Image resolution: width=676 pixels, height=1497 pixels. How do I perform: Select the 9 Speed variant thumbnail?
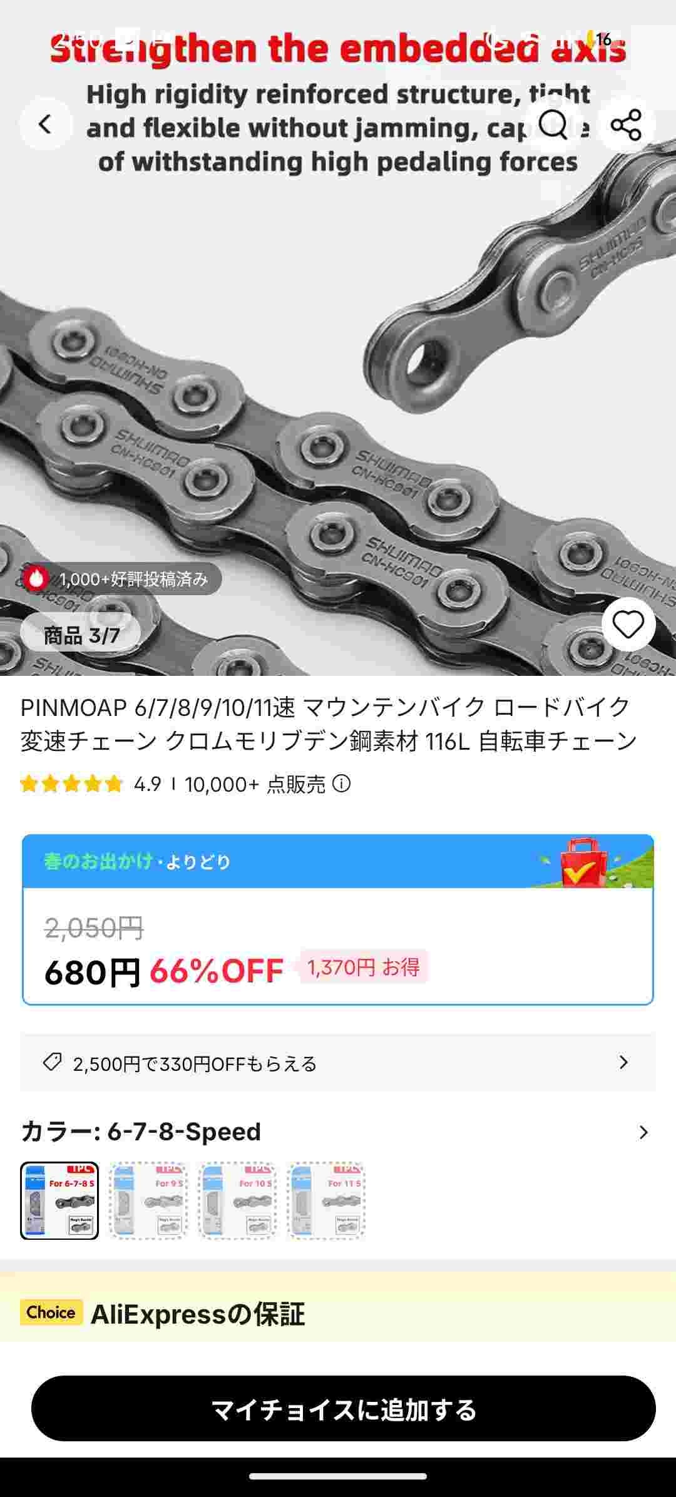coord(148,1200)
